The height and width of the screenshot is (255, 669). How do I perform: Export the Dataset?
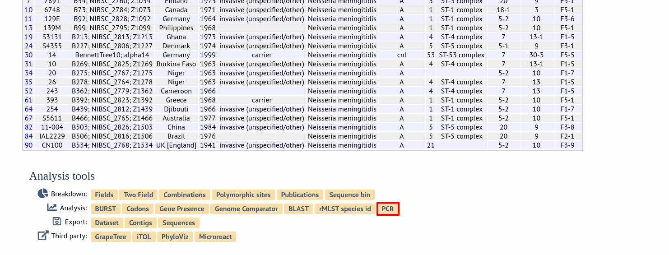coord(107,223)
